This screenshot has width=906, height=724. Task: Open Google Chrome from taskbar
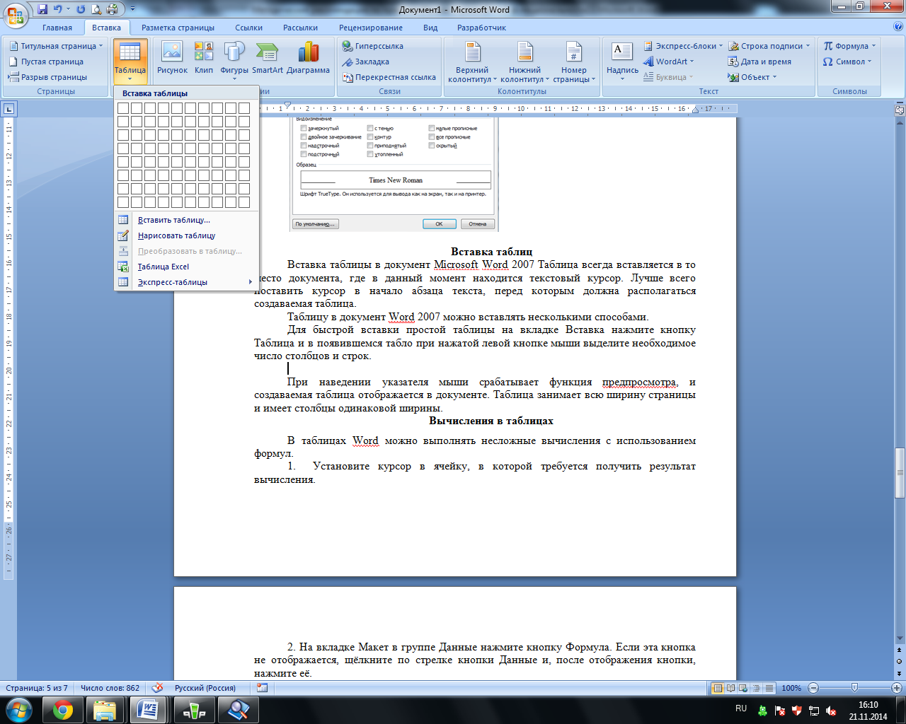63,710
